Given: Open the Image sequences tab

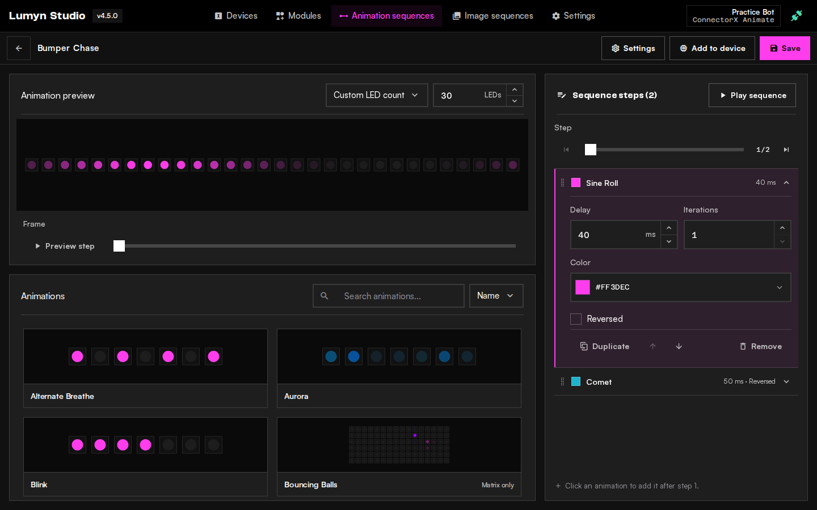Looking at the screenshot, I should click(x=492, y=16).
